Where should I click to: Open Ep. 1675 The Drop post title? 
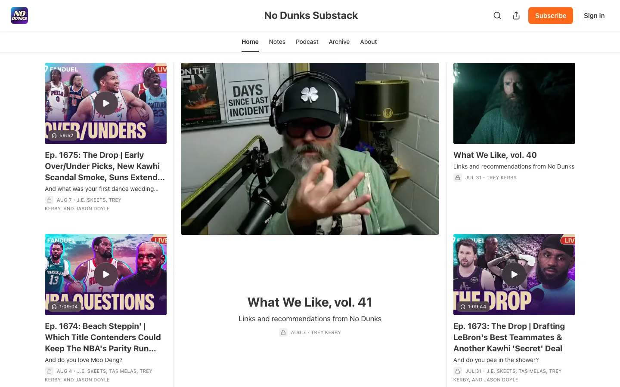105,166
